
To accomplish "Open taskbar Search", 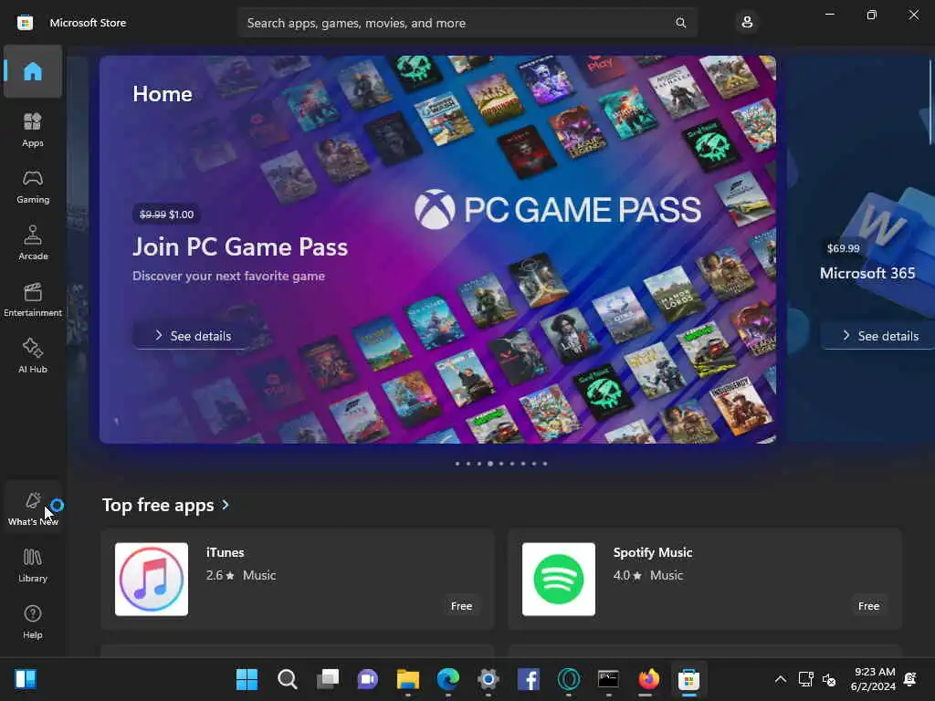I will click(x=287, y=679).
